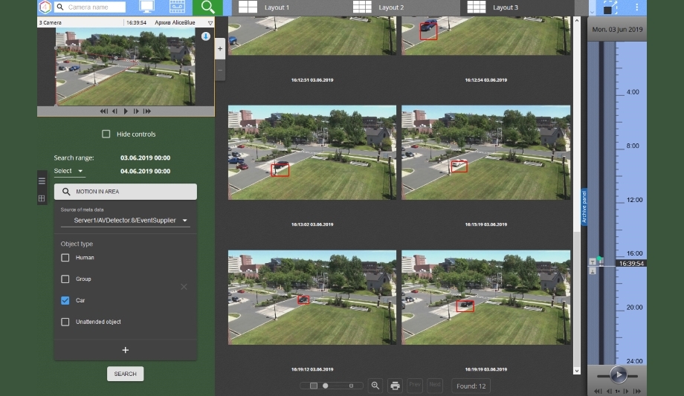
Task: Step one frame back in camera preview
Action: (114, 111)
